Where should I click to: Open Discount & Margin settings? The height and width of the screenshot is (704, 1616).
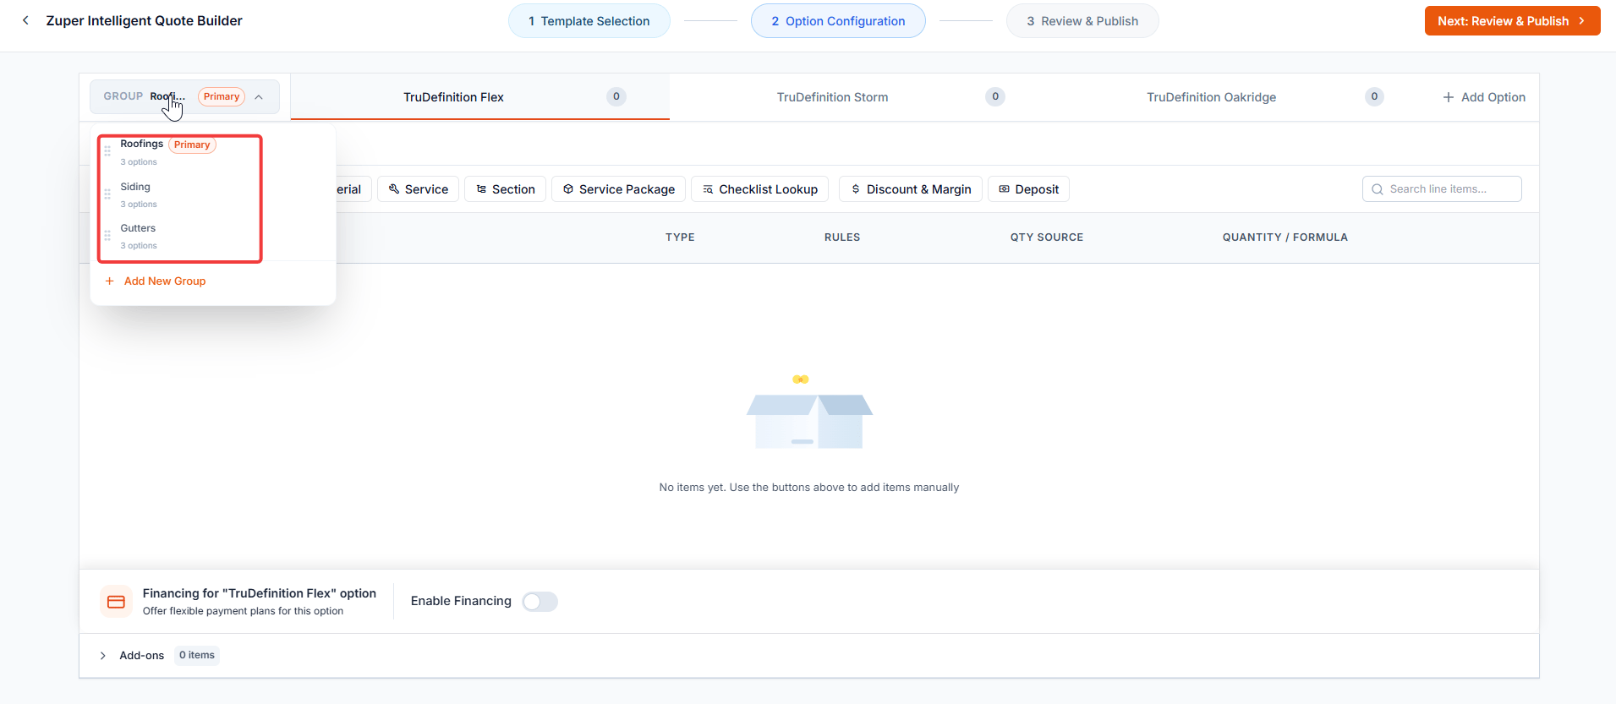(x=910, y=189)
